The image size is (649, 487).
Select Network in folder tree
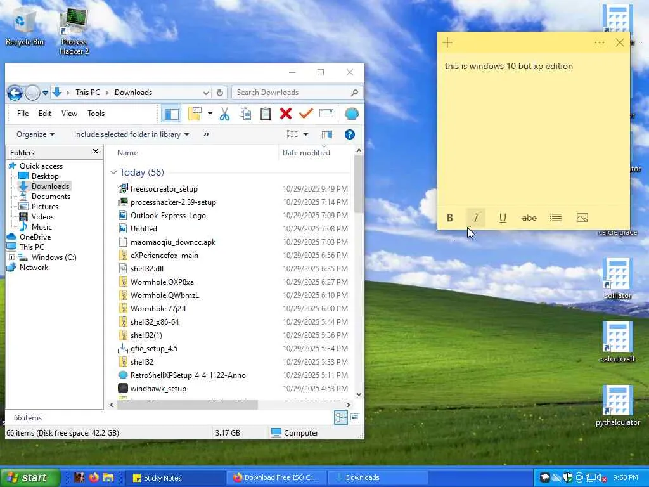click(34, 268)
